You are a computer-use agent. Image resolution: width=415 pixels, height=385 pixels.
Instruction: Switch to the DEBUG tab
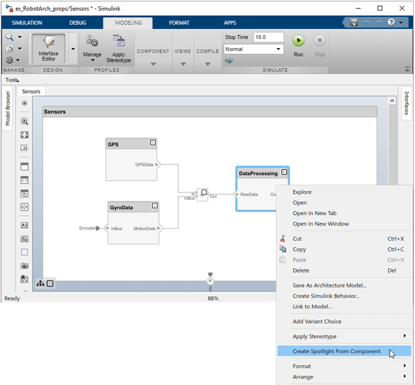click(78, 23)
